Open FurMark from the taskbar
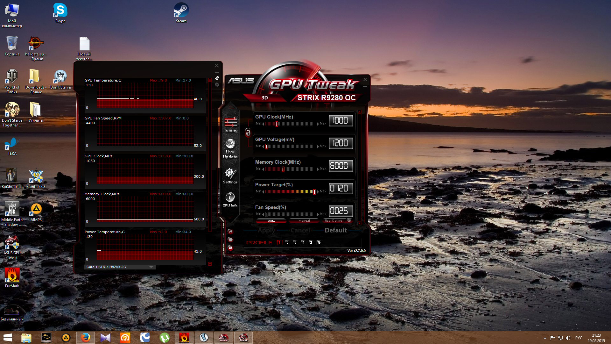The image size is (611, 344). (184, 338)
